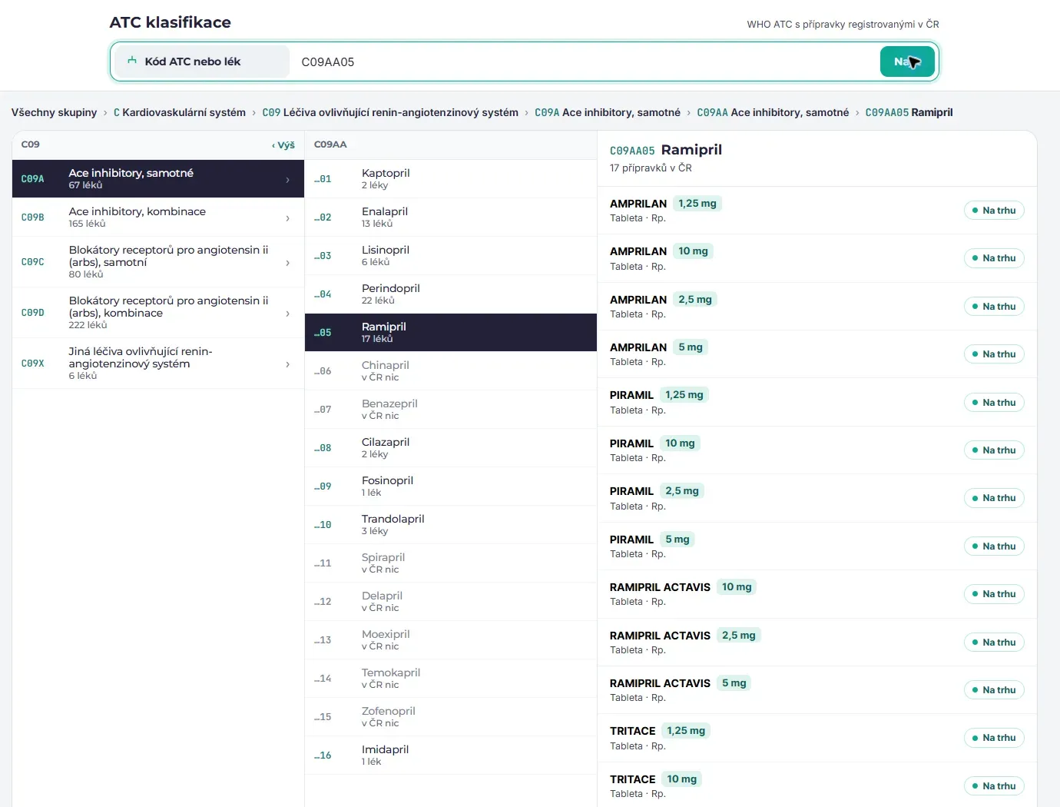Open the Lisinopril entry

click(451, 256)
